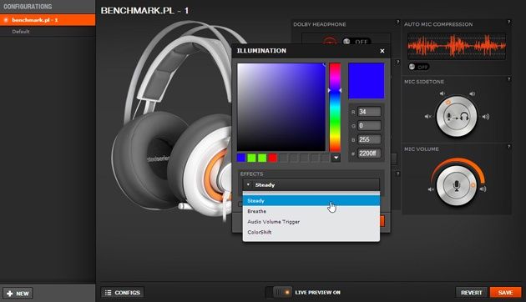Image resolution: width=526 pixels, height=302 pixels.
Task: Toggle the Auto Mic Compression OFF switch
Action: (x=418, y=67)
